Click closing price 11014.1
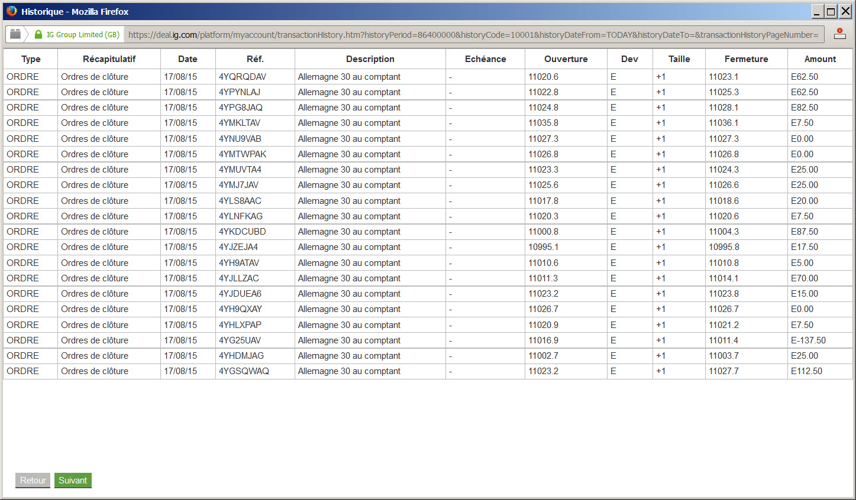Image resolution: width=856 pixels, height=500 pixels. click(724, 278)
